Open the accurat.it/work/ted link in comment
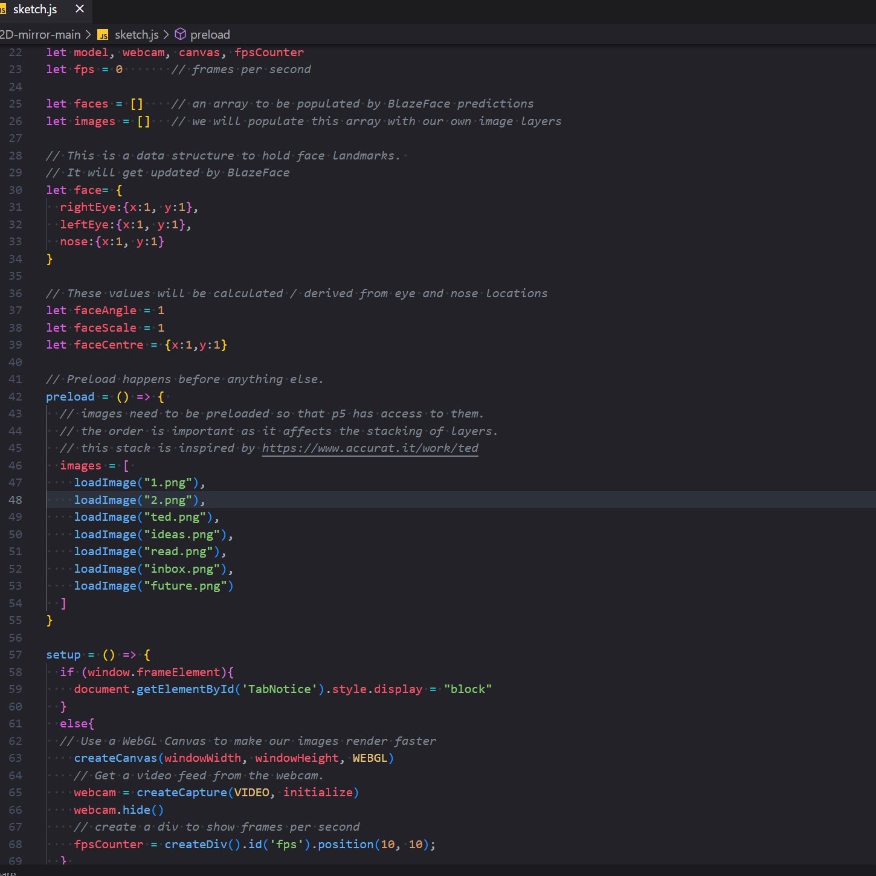 click(370, 448)
